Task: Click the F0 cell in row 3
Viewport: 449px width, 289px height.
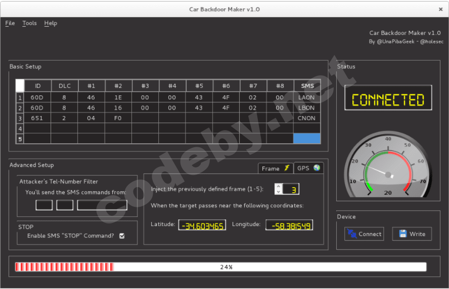Action: tap(118, 118)
